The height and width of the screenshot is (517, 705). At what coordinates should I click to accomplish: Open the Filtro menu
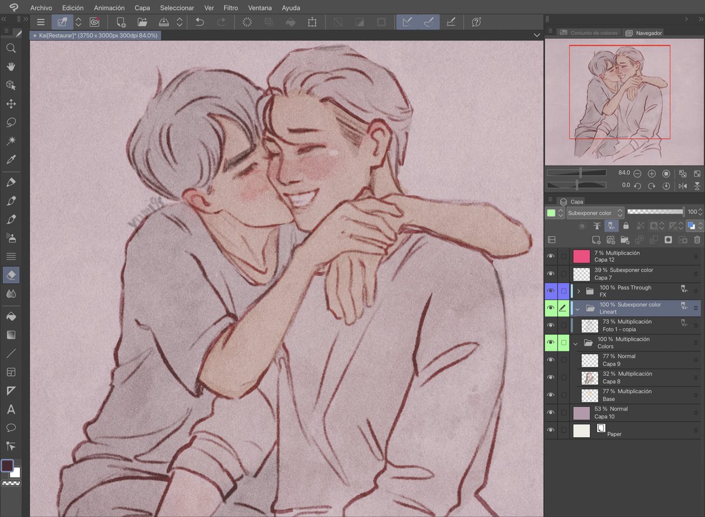pyautogui.click(x=230, y=8)
